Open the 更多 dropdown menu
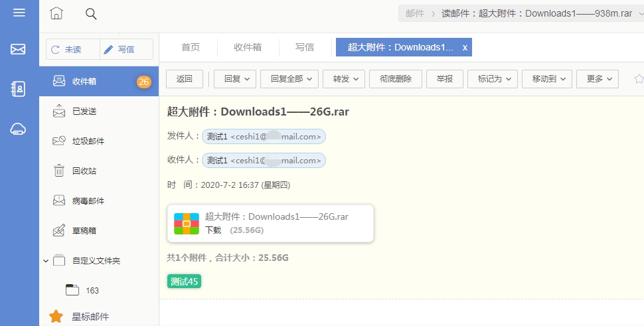Viewport: 644px width, 326px height. [598, 79]
